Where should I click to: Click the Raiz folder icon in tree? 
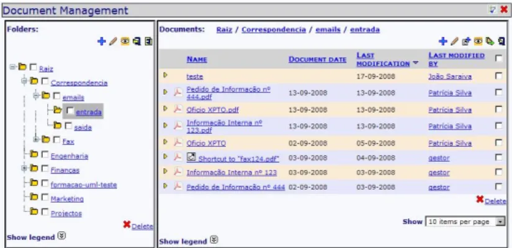tap(22, 67)
